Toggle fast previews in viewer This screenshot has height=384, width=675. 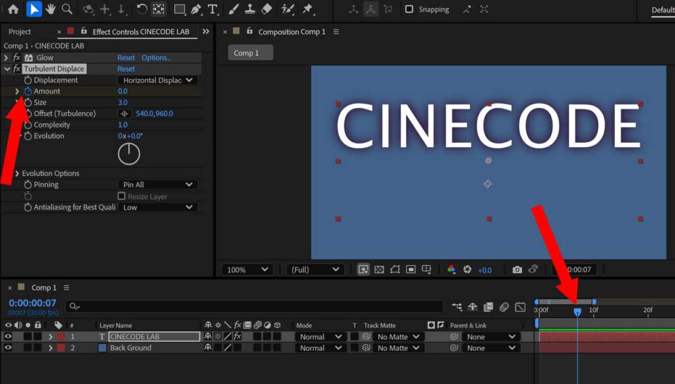click(363, 269)
